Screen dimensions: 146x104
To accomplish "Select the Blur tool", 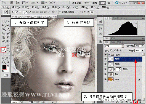I will tap(3, 45).
